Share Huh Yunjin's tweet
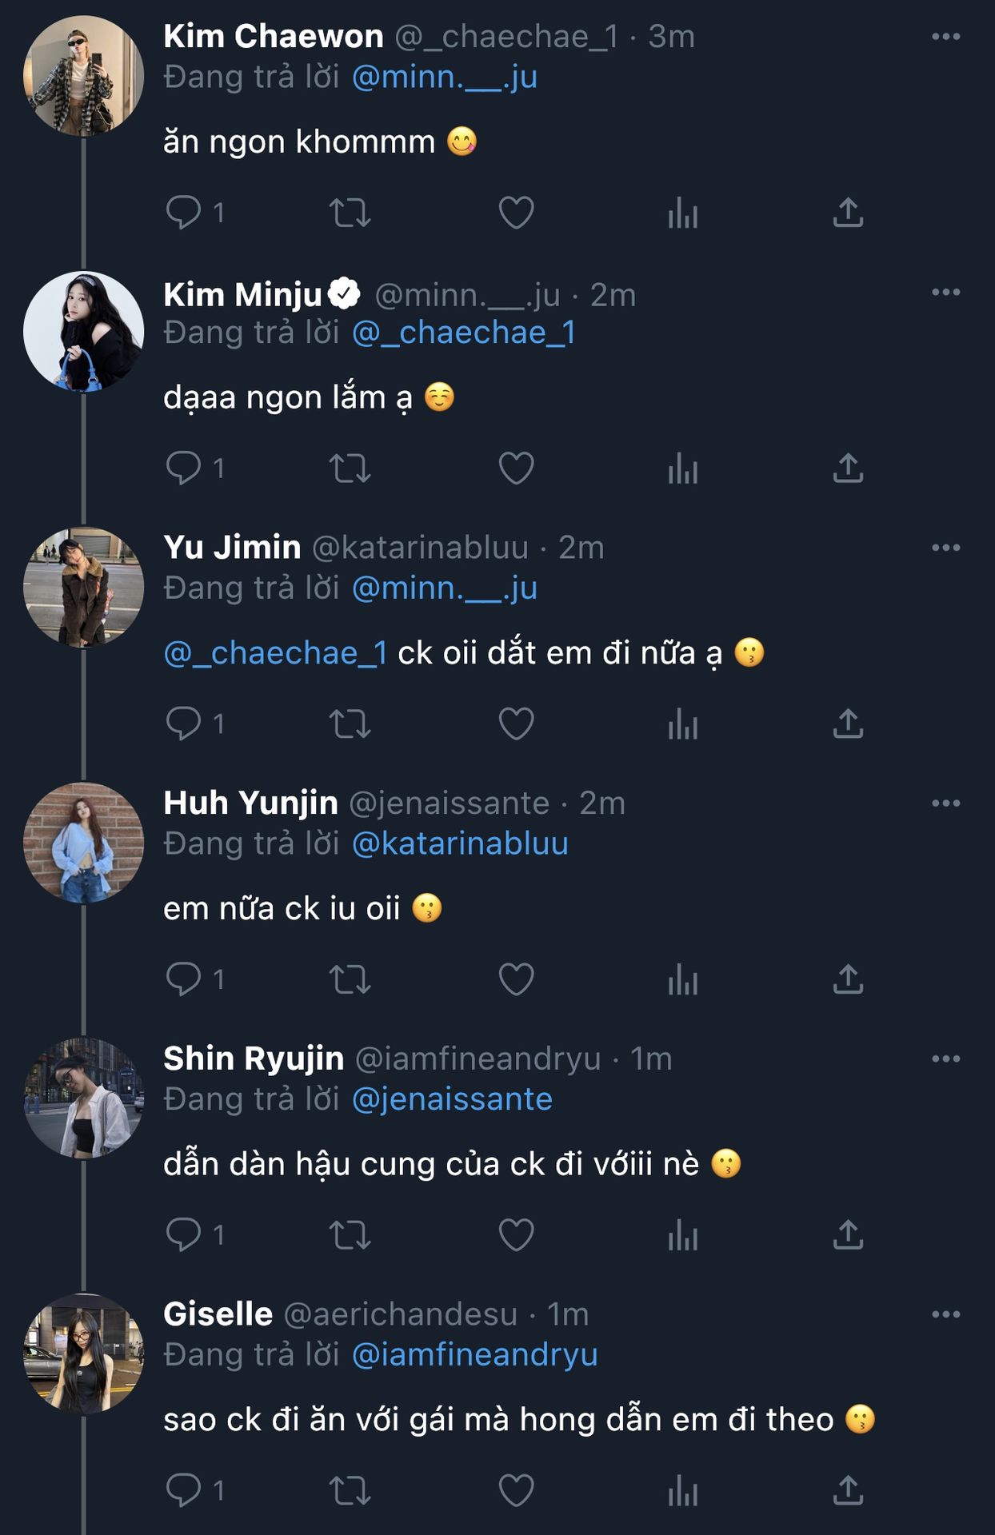This screenshot has height=1535, width=995. point(848,979)
